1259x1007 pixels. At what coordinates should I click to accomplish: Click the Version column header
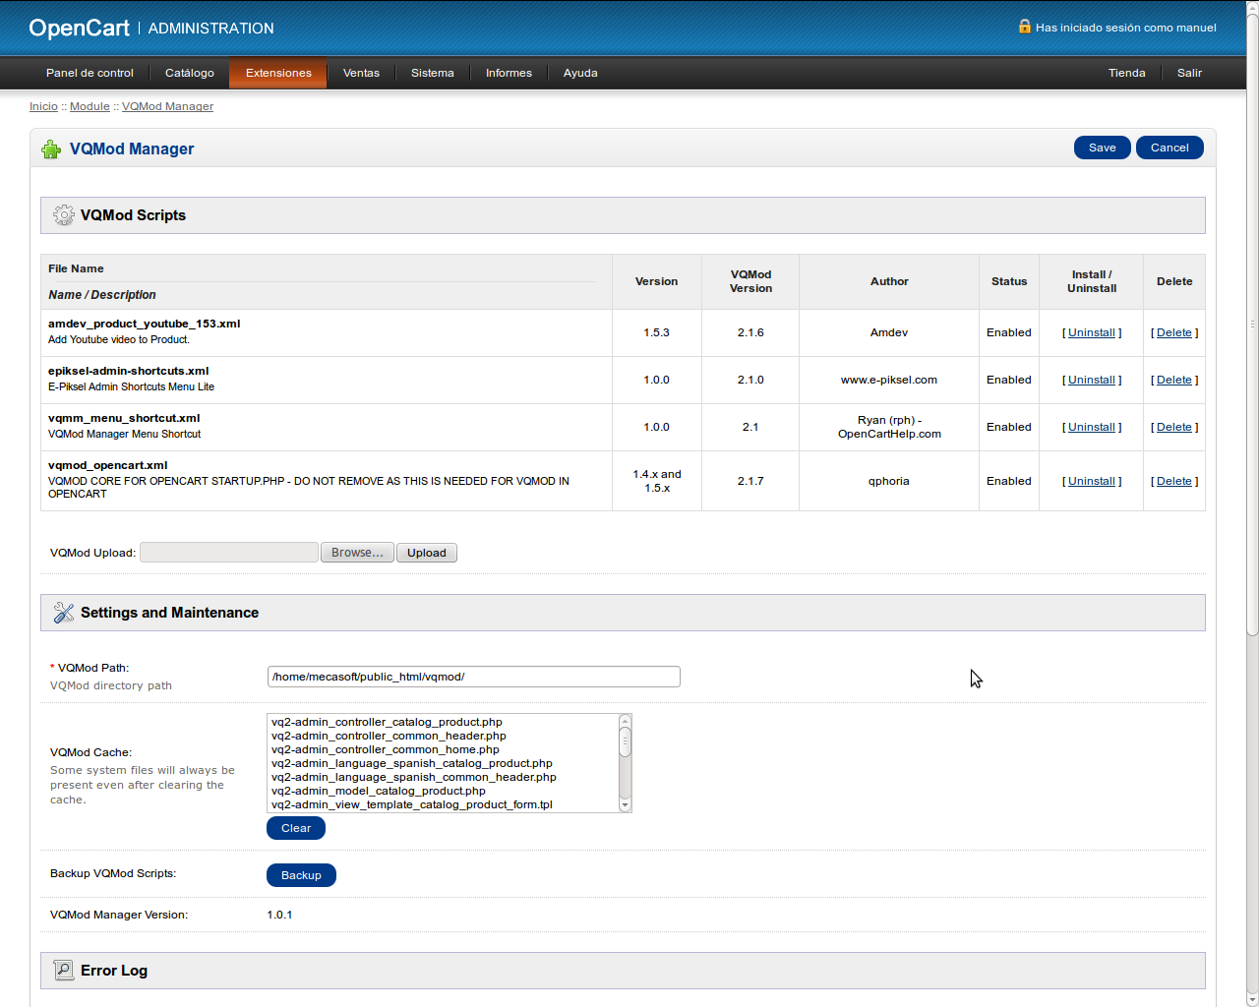click(656, 281)
